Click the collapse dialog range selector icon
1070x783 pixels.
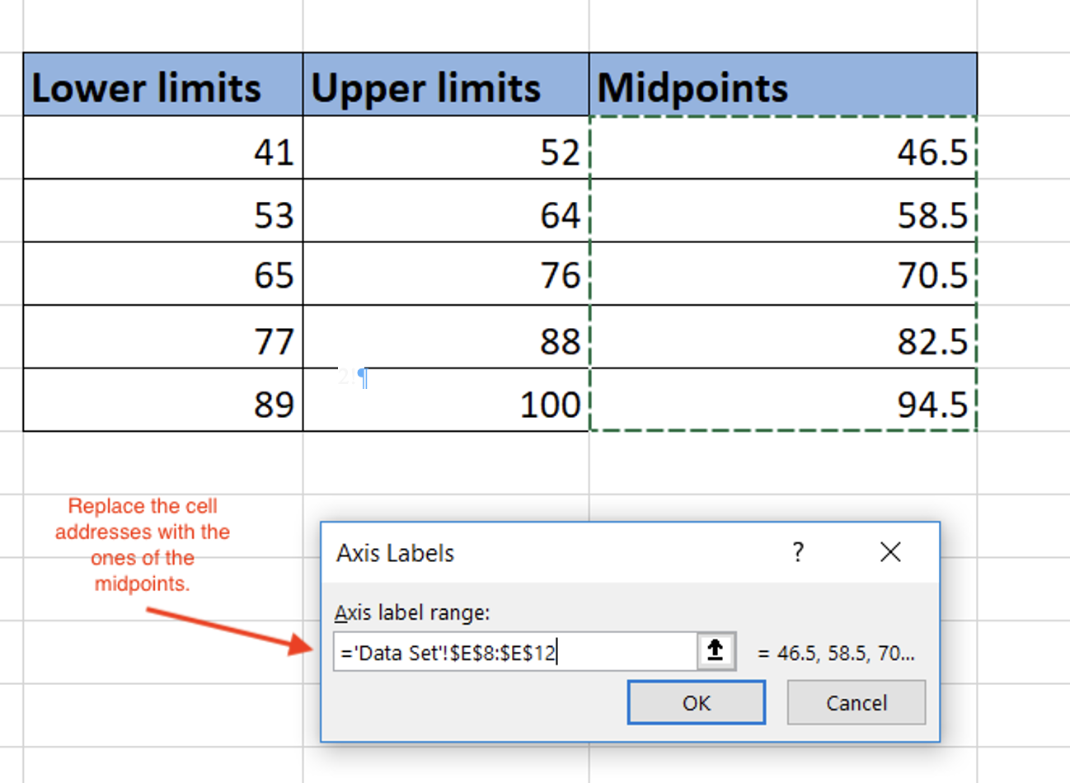coord(716,651)
